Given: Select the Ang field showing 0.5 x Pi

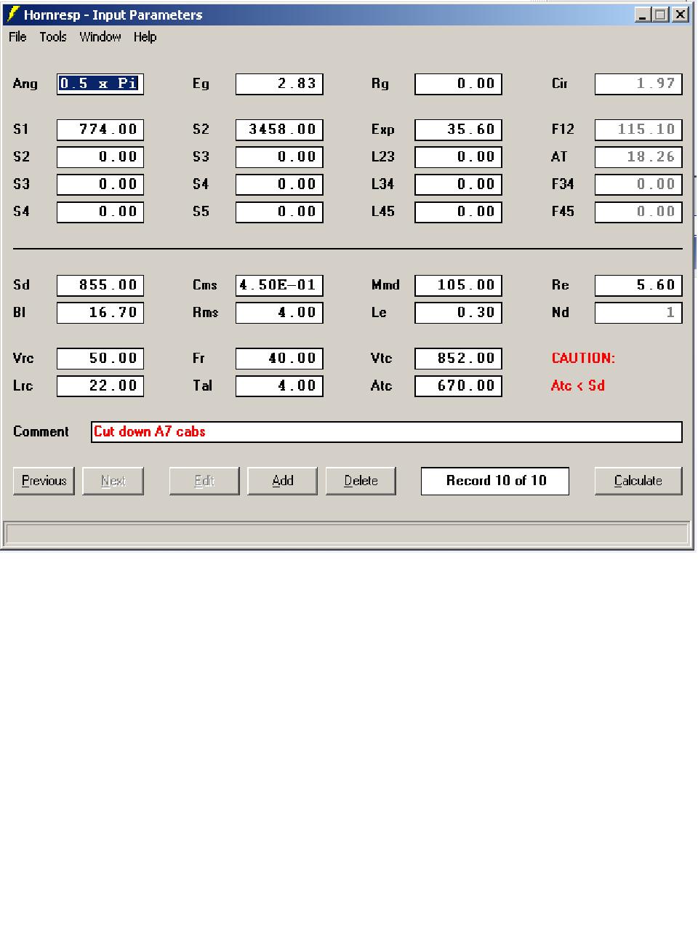Looking at the screenshot, I should click(100, 84).
